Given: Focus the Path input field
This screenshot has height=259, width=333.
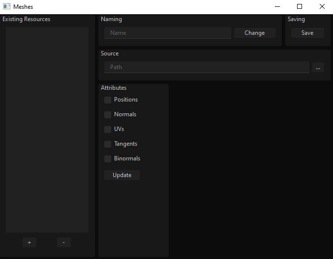Looking at the screenshot, I should tap(207, 67).
